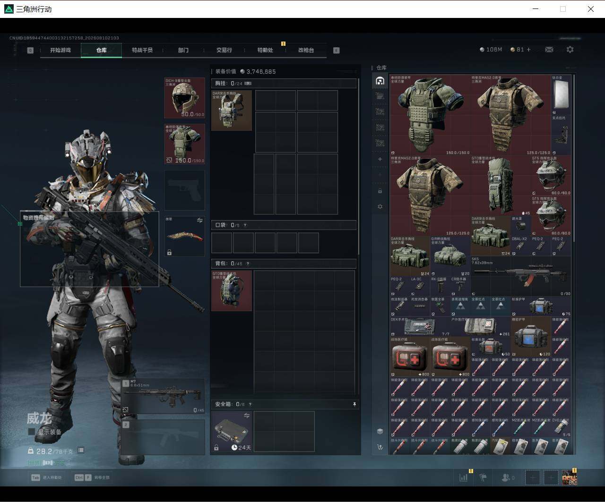Select the 多用途瞄高 item
Screen dimensions: 605x502
[x=460, y=307]
